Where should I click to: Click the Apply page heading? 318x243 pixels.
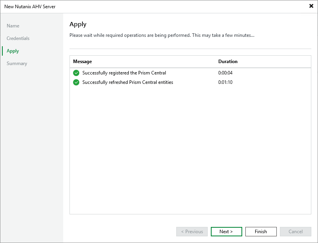[x=78, y=24]
